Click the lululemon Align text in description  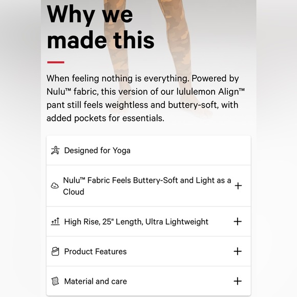pos(210,92)
